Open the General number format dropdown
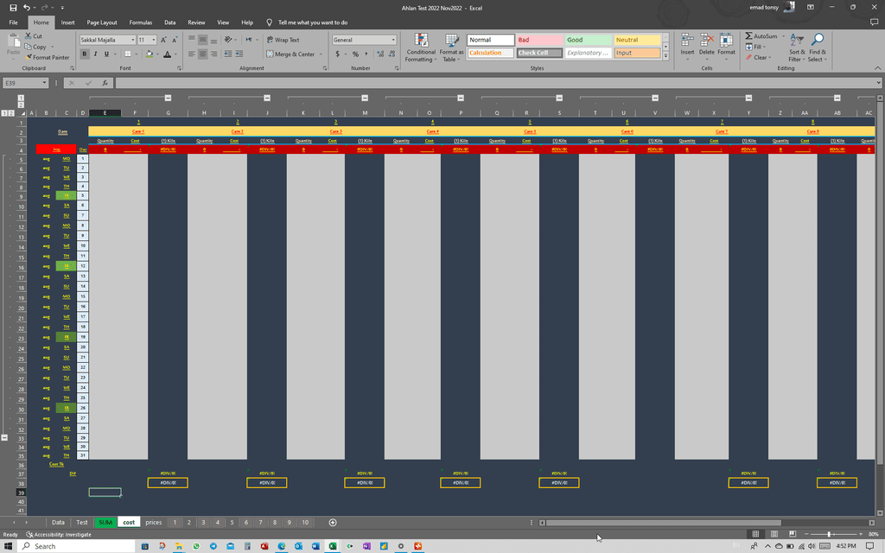This screenshot has height=553, width=885. point(393,40)
